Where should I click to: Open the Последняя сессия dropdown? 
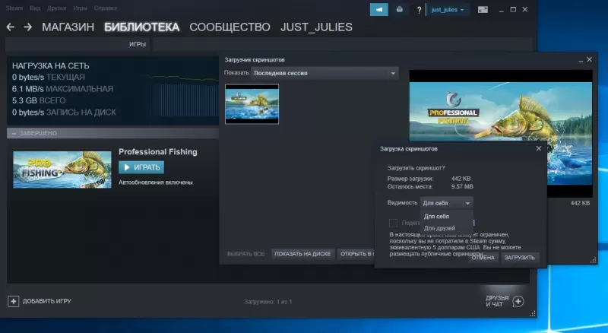(325, 73)
